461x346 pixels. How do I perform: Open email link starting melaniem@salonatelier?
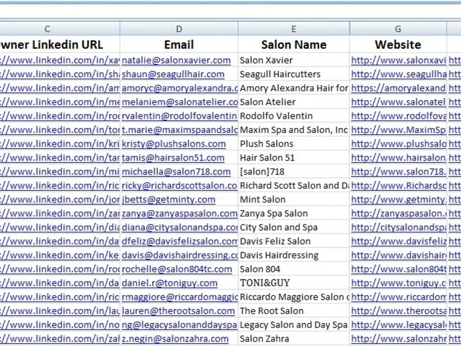pyautogui.click(x=180, y=102)
